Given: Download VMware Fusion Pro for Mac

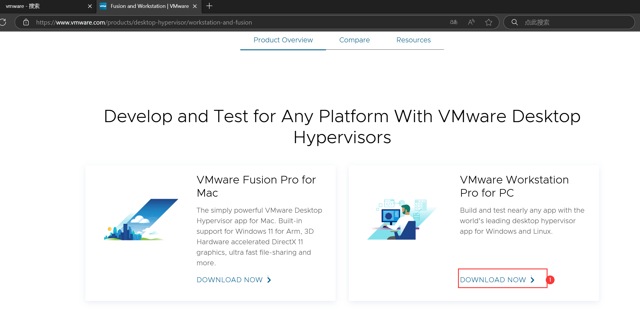Looking at the screenshot, I should (x=230, y=280).
